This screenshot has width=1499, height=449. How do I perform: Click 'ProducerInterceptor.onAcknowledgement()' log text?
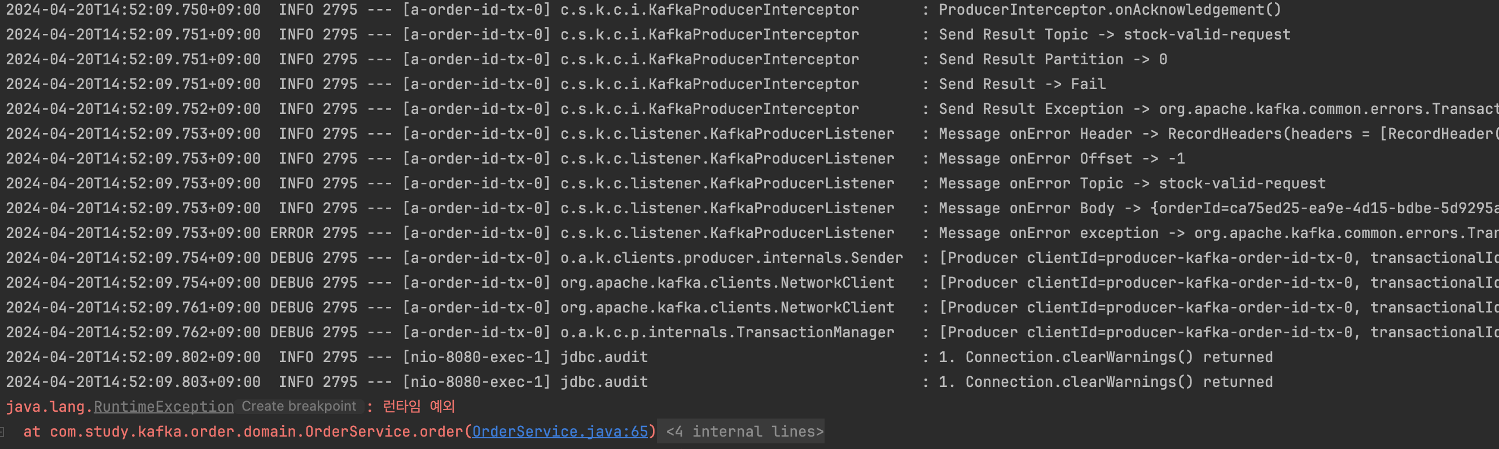pos(1110,10)
